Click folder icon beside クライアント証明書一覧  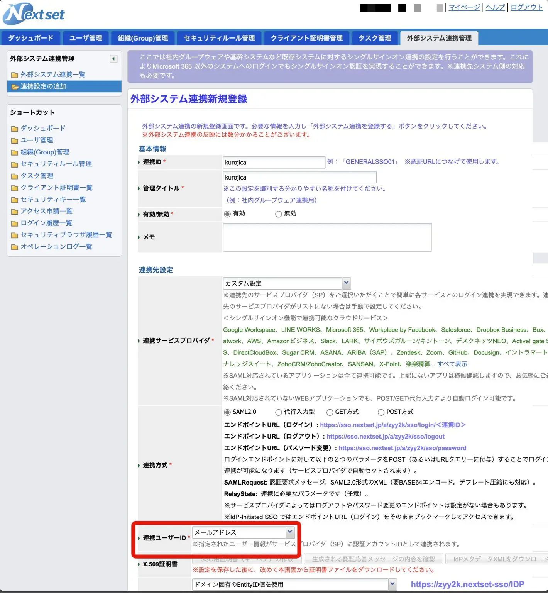tap(15, 188)
